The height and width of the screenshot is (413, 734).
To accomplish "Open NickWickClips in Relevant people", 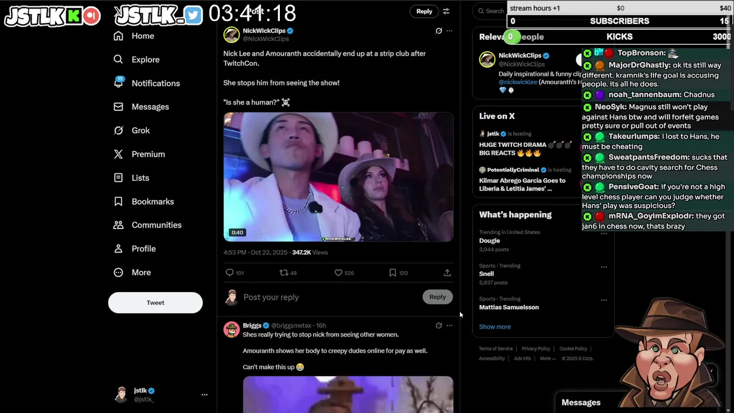I will pos(520,56).
